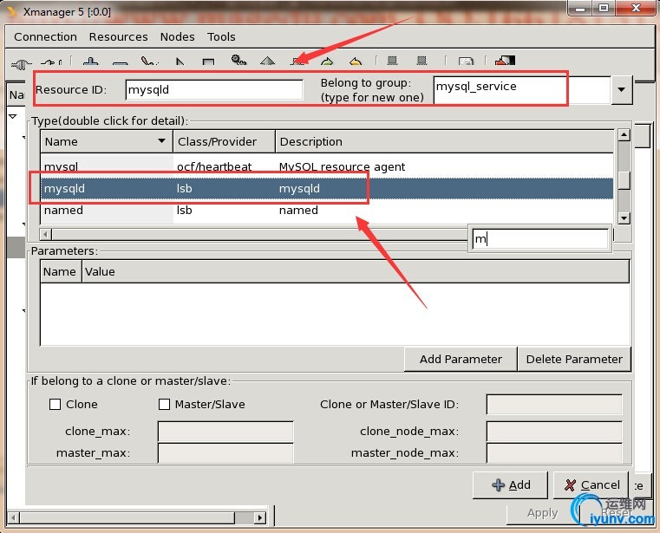
Task: Click the "ocf/heartbeat" cell
Action: pos(214,166)
